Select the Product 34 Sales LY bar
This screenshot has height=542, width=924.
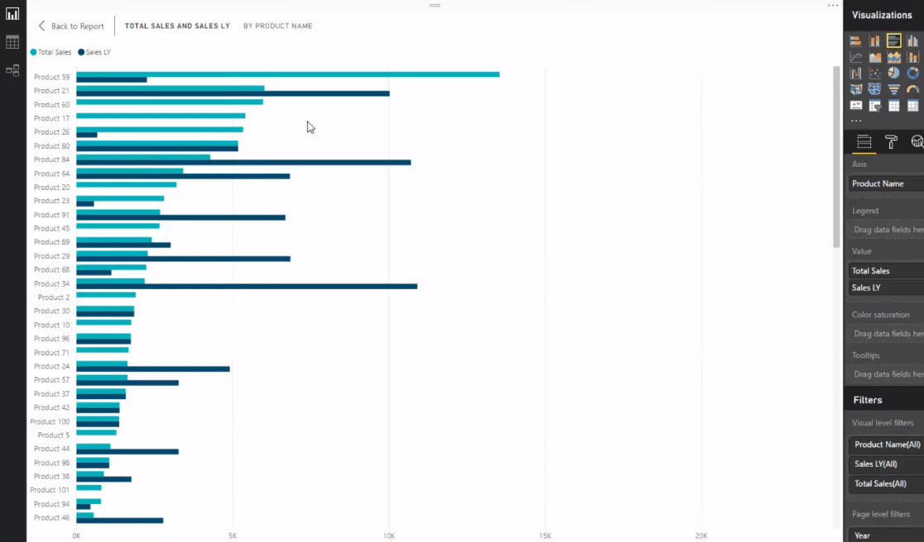point(247,287)
